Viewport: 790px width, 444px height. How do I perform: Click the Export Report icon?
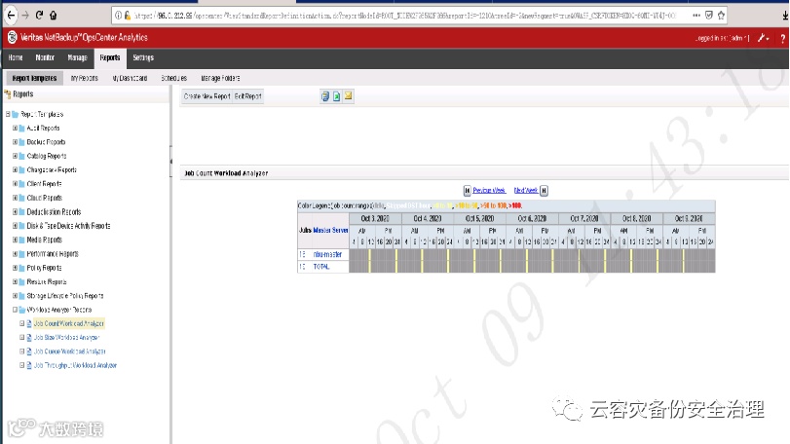coord(337,96)
